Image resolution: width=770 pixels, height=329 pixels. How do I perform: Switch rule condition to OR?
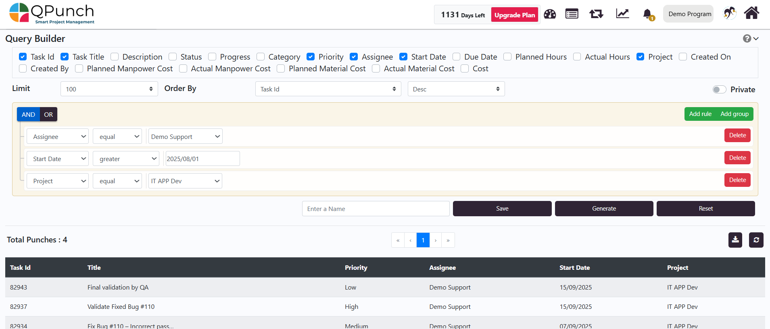pyautogui.click(x=48, y=114)
